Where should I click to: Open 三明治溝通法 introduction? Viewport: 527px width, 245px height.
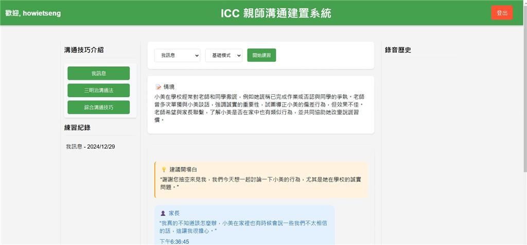pos(98,91)
